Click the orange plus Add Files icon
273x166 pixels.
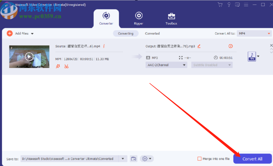pyautogui.click(x=10, y=33)
